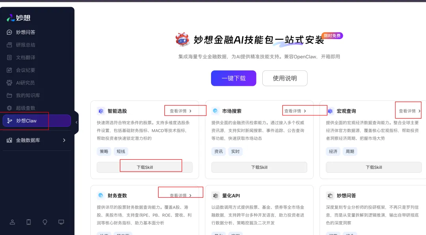Open 查看详情 for 宏观查询

click(410, 111)
